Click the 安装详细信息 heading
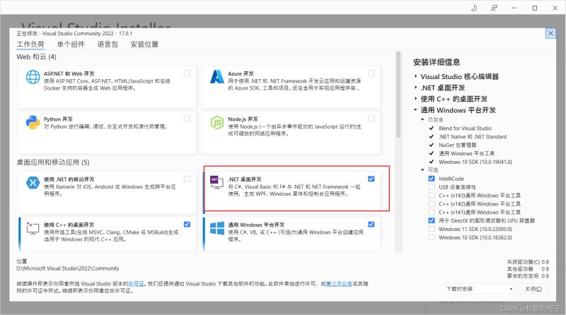 tap(437, 62)
